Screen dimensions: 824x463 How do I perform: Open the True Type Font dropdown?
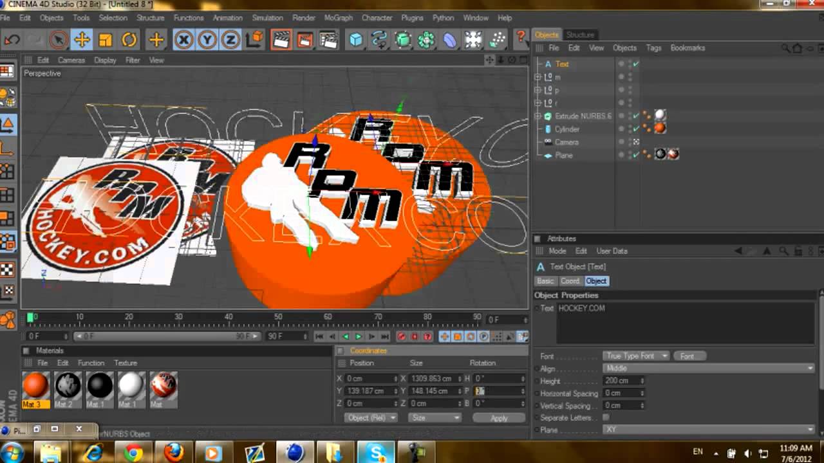tap(636, 356)
